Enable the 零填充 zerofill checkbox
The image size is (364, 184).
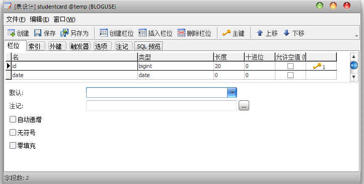click(x=13, y=145)
